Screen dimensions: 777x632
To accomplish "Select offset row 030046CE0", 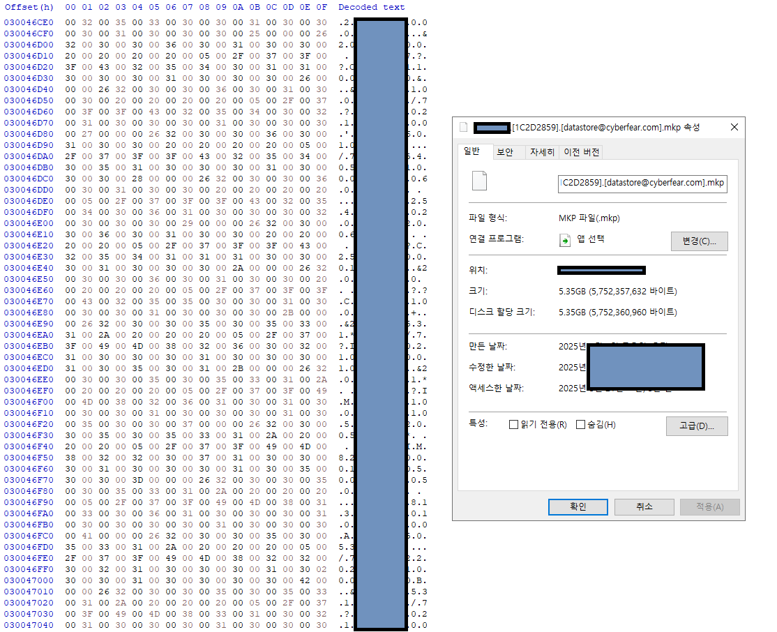I will click(x=29, y=22).
